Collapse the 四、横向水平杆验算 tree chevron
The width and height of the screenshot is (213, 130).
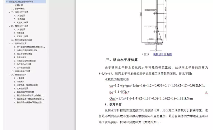click(10, 26)
